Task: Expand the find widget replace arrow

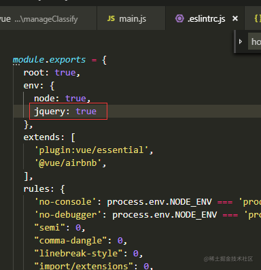Action: [241, 41]
